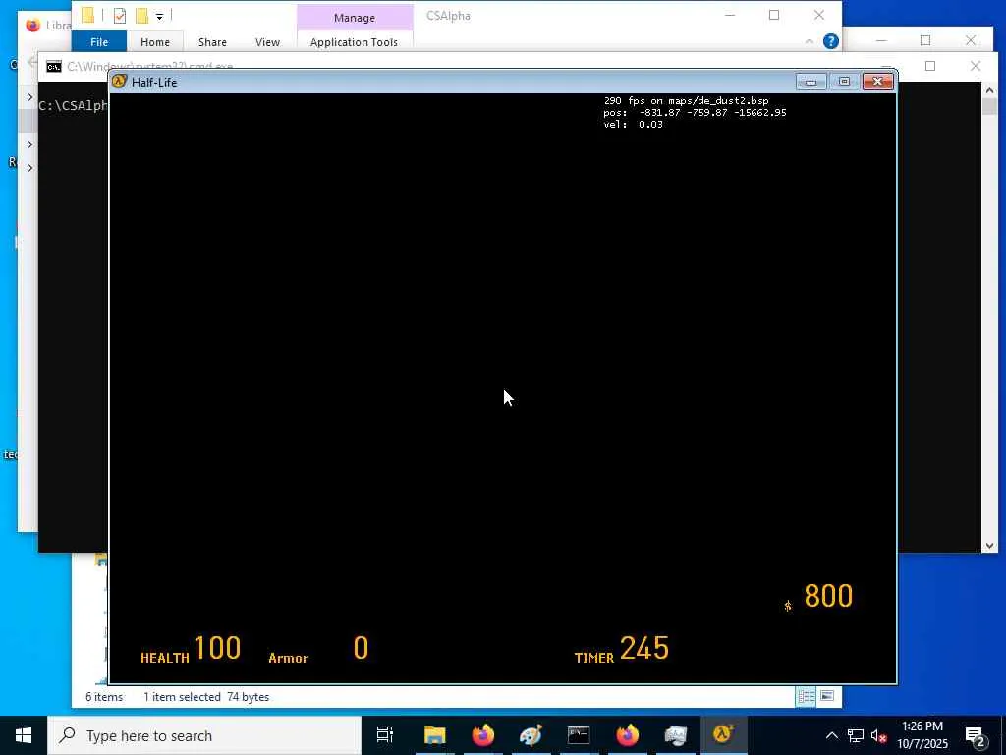The height and width of the screenshot is (755, 1006).
Task: Open the File tab in CSAlpha Explorer
Action: coord(99,41)
